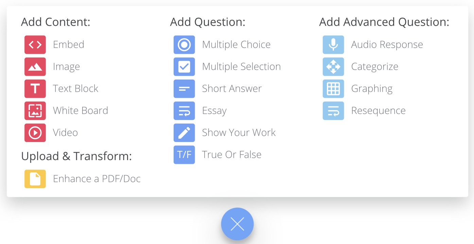Screen dimensions: 474x244
Task: Insert a Video using the play icon
Action: click(x=35, y=133)
